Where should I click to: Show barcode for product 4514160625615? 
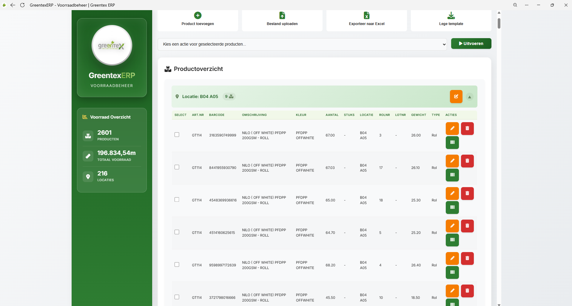tap(452, 240)
